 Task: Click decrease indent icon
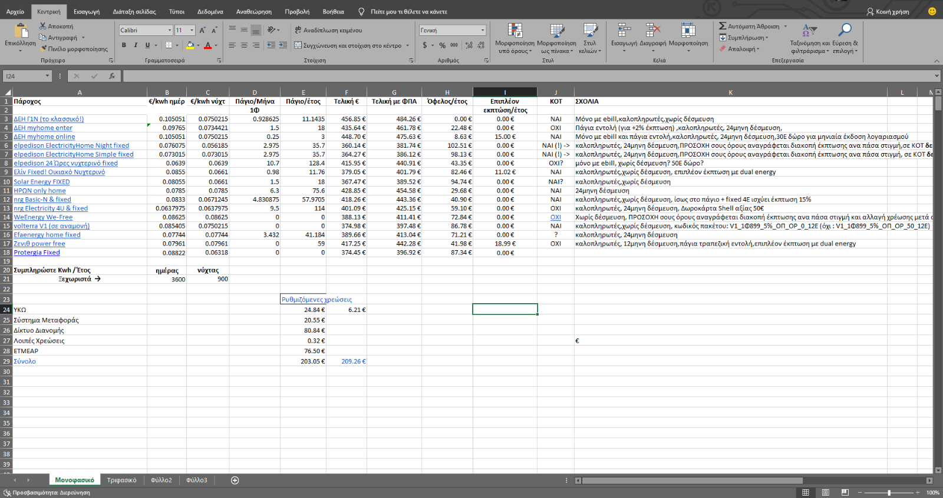(271, 45)
